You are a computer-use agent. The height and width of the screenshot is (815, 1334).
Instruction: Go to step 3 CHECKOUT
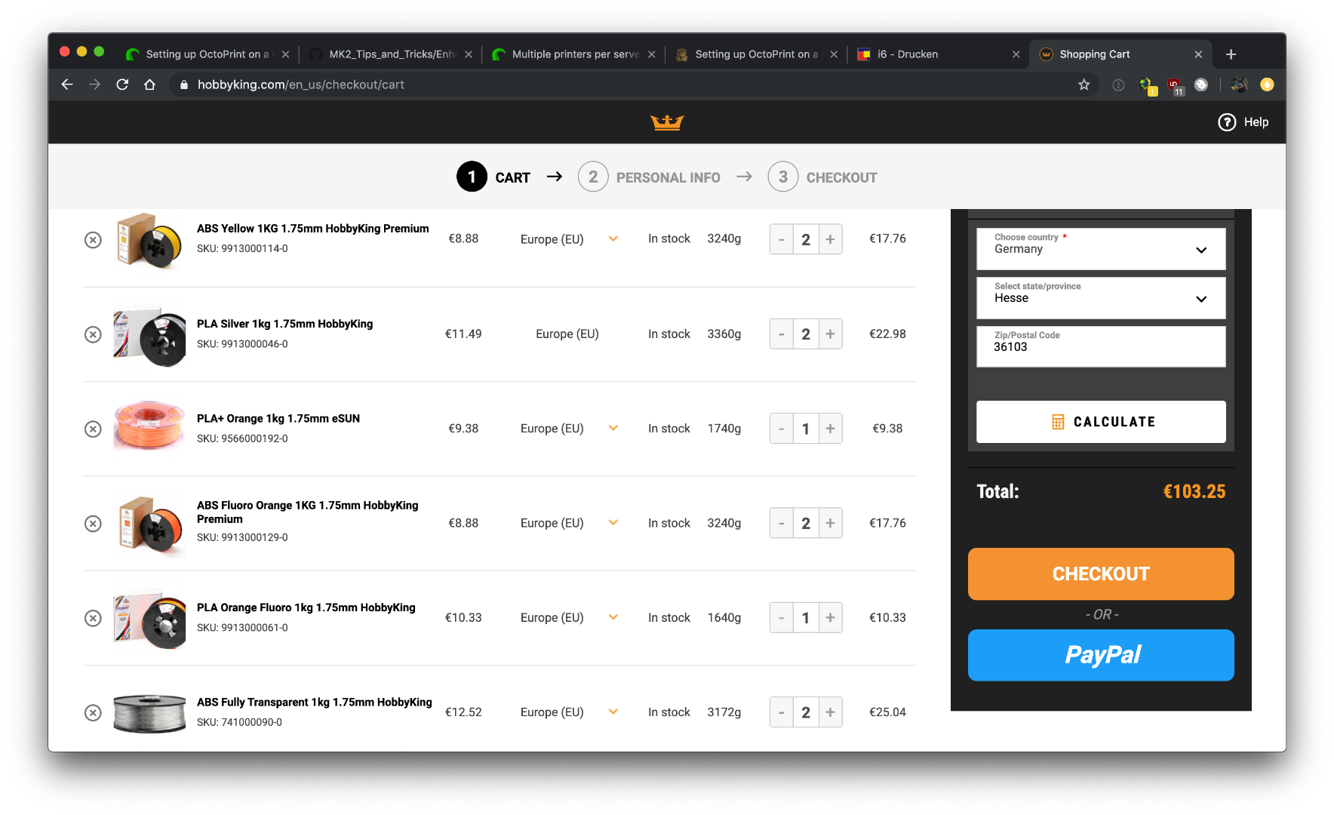point(822,177)
